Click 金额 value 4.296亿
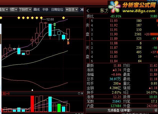 (x=115, y=88)
